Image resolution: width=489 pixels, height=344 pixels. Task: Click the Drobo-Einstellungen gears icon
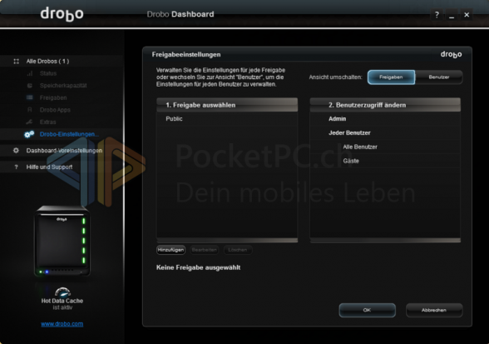[x=29, y=134]
